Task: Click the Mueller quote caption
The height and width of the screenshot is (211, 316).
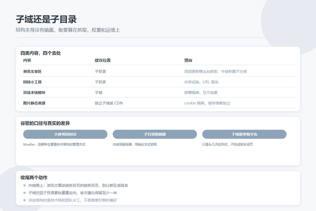Action: click(54, 144)
